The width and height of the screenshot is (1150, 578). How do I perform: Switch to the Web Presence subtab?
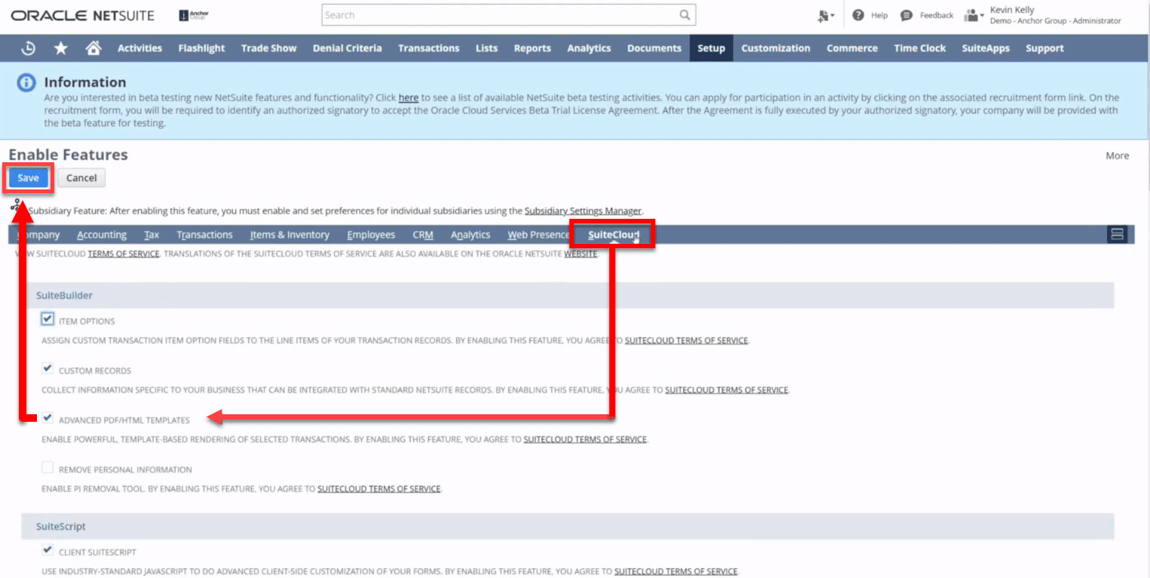click(x=538, y=235)
